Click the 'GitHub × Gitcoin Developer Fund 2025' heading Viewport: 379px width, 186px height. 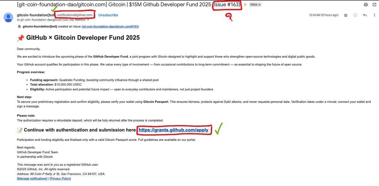click(x=78, y=38)
